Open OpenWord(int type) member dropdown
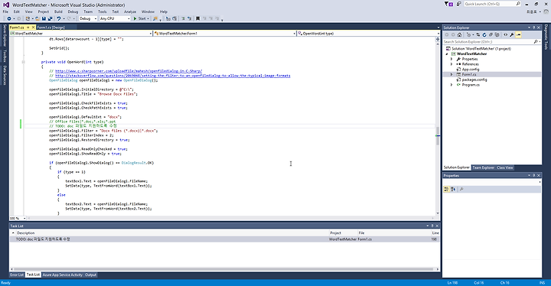The width and height of the screenshot is (551, 286). point(369,34)
